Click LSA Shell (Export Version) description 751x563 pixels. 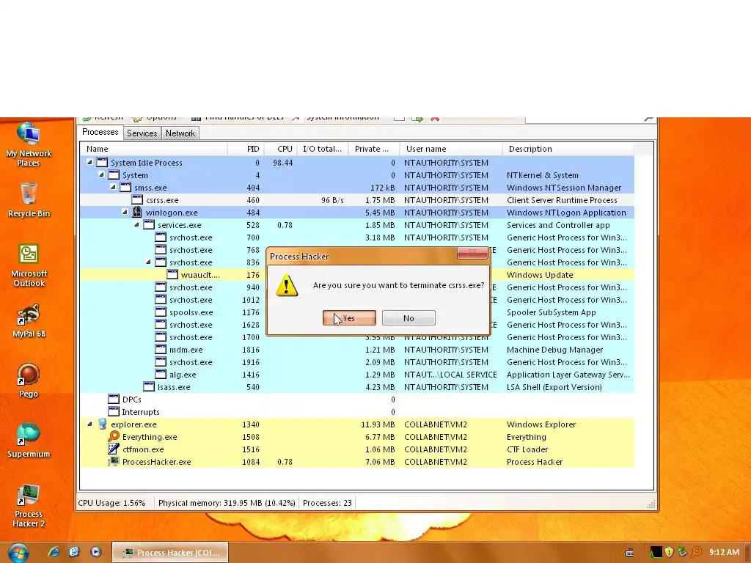[x=554, y=387]
